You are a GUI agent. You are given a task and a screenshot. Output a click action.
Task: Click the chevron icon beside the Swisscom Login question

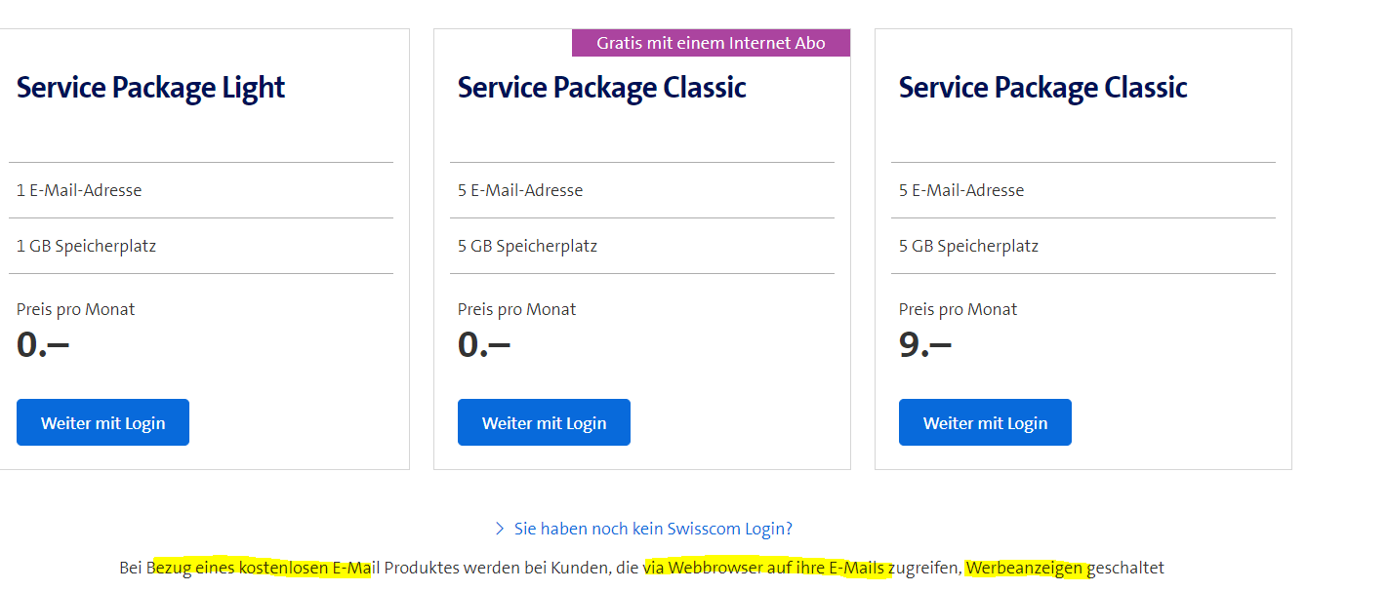[x=501, y=530]
